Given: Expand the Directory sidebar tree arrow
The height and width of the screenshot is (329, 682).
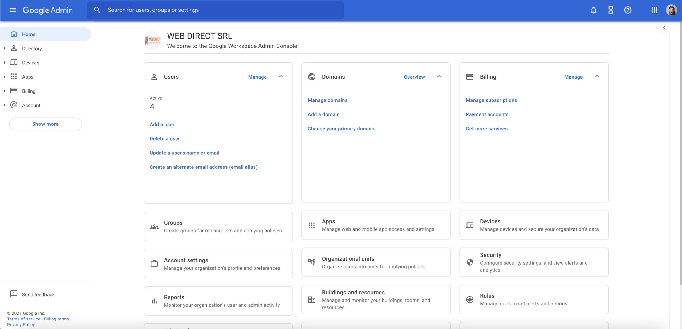Looking at the screenshot, I should (5, 48).
